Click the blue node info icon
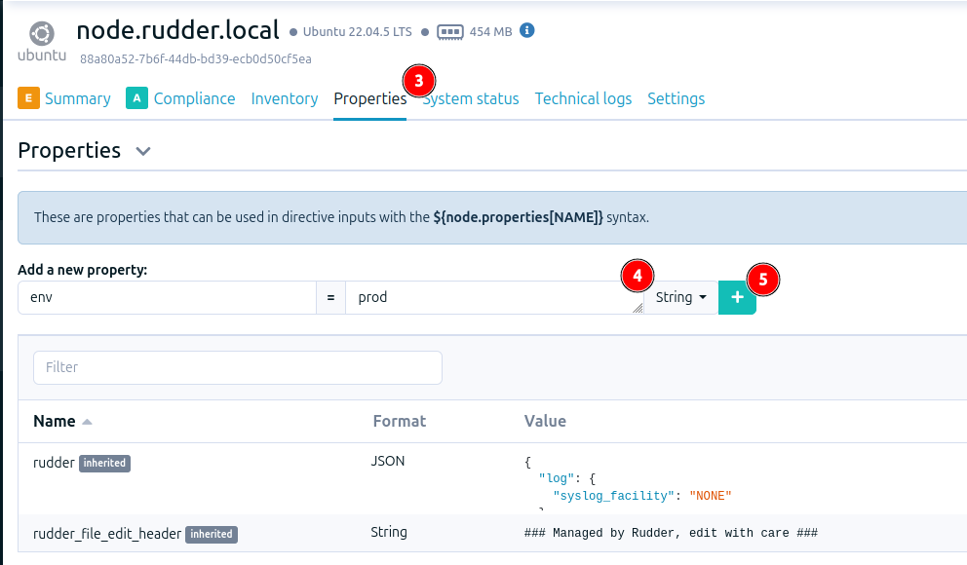Image resolution: width=967 pixels, height=565 pixels. pyautogui.click(x=526, y=30)
